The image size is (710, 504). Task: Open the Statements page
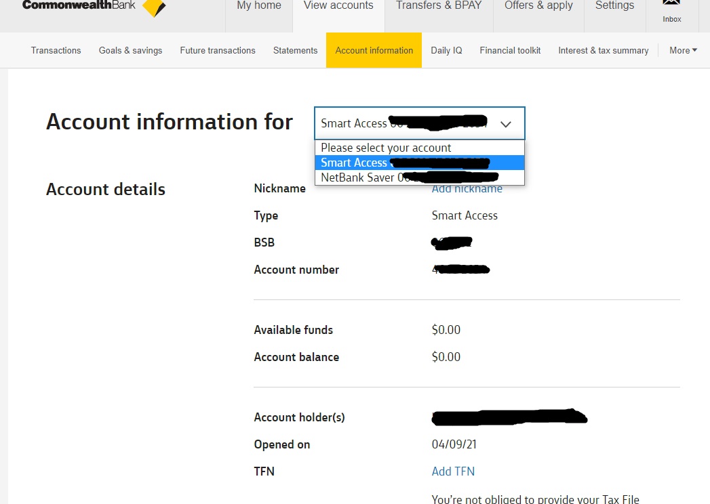point(295,50)
